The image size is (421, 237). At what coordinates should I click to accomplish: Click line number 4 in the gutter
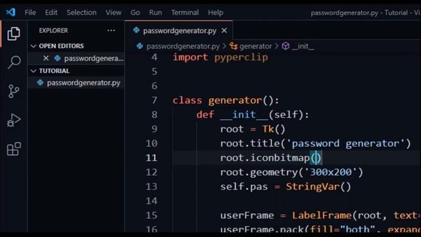[x=154, y=57]
